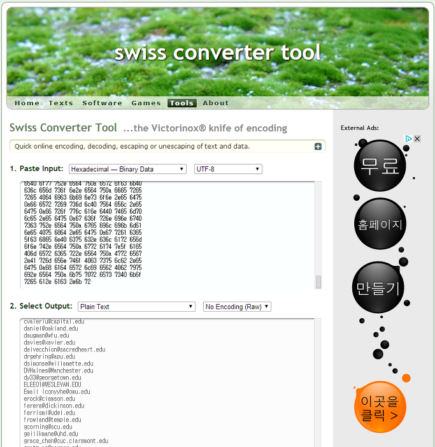The height and width of the screenshot is (447, 435).
Task: Click output line DVHaines@Manchester.edu
Action: coord(59,370)
